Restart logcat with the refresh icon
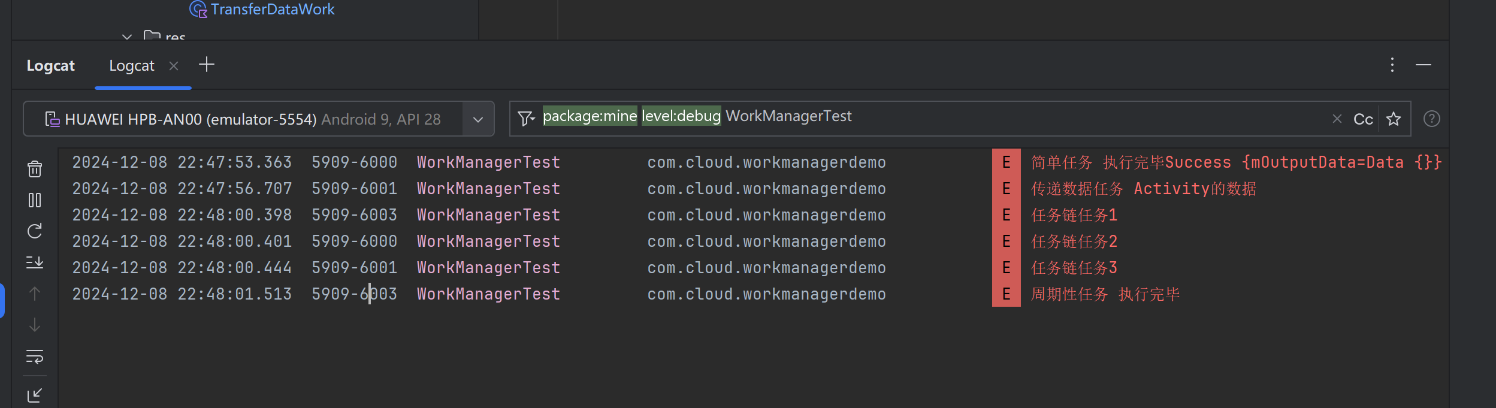Screen dimensions: 1496x408 click(35, 231)
